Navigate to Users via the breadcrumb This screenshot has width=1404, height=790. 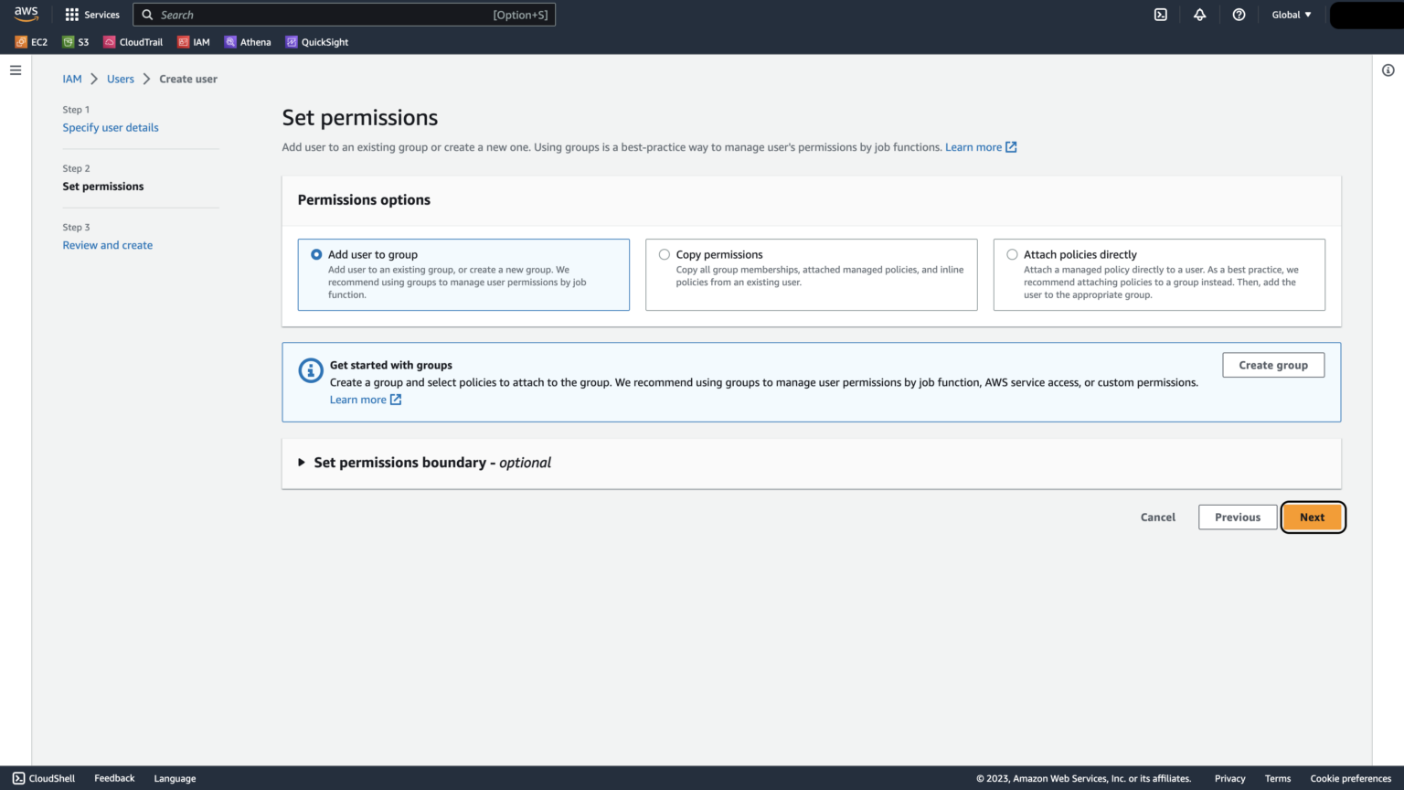[120, 79]
